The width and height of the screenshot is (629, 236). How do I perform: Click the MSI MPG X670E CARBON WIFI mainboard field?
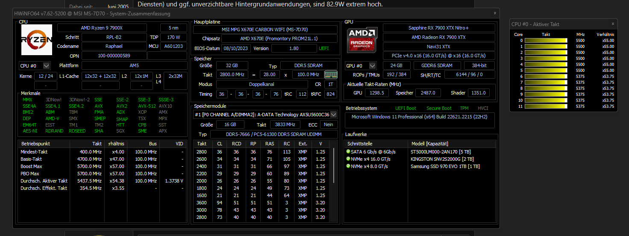tap(265, 29)
